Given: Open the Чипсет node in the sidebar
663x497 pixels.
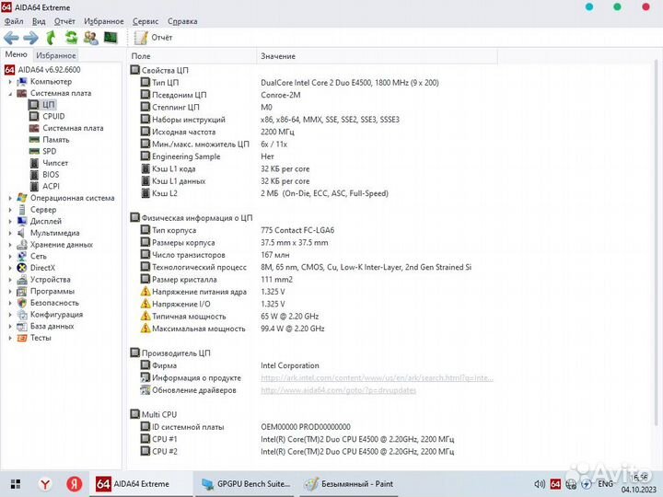Looking at the screenshot, I should coord(55,163).
